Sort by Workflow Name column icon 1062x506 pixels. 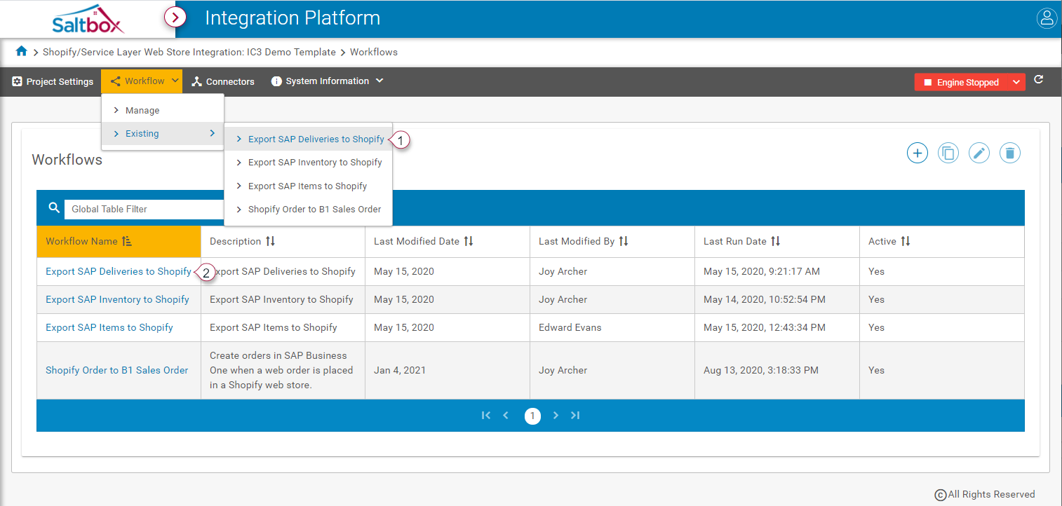tap(127, 241)
